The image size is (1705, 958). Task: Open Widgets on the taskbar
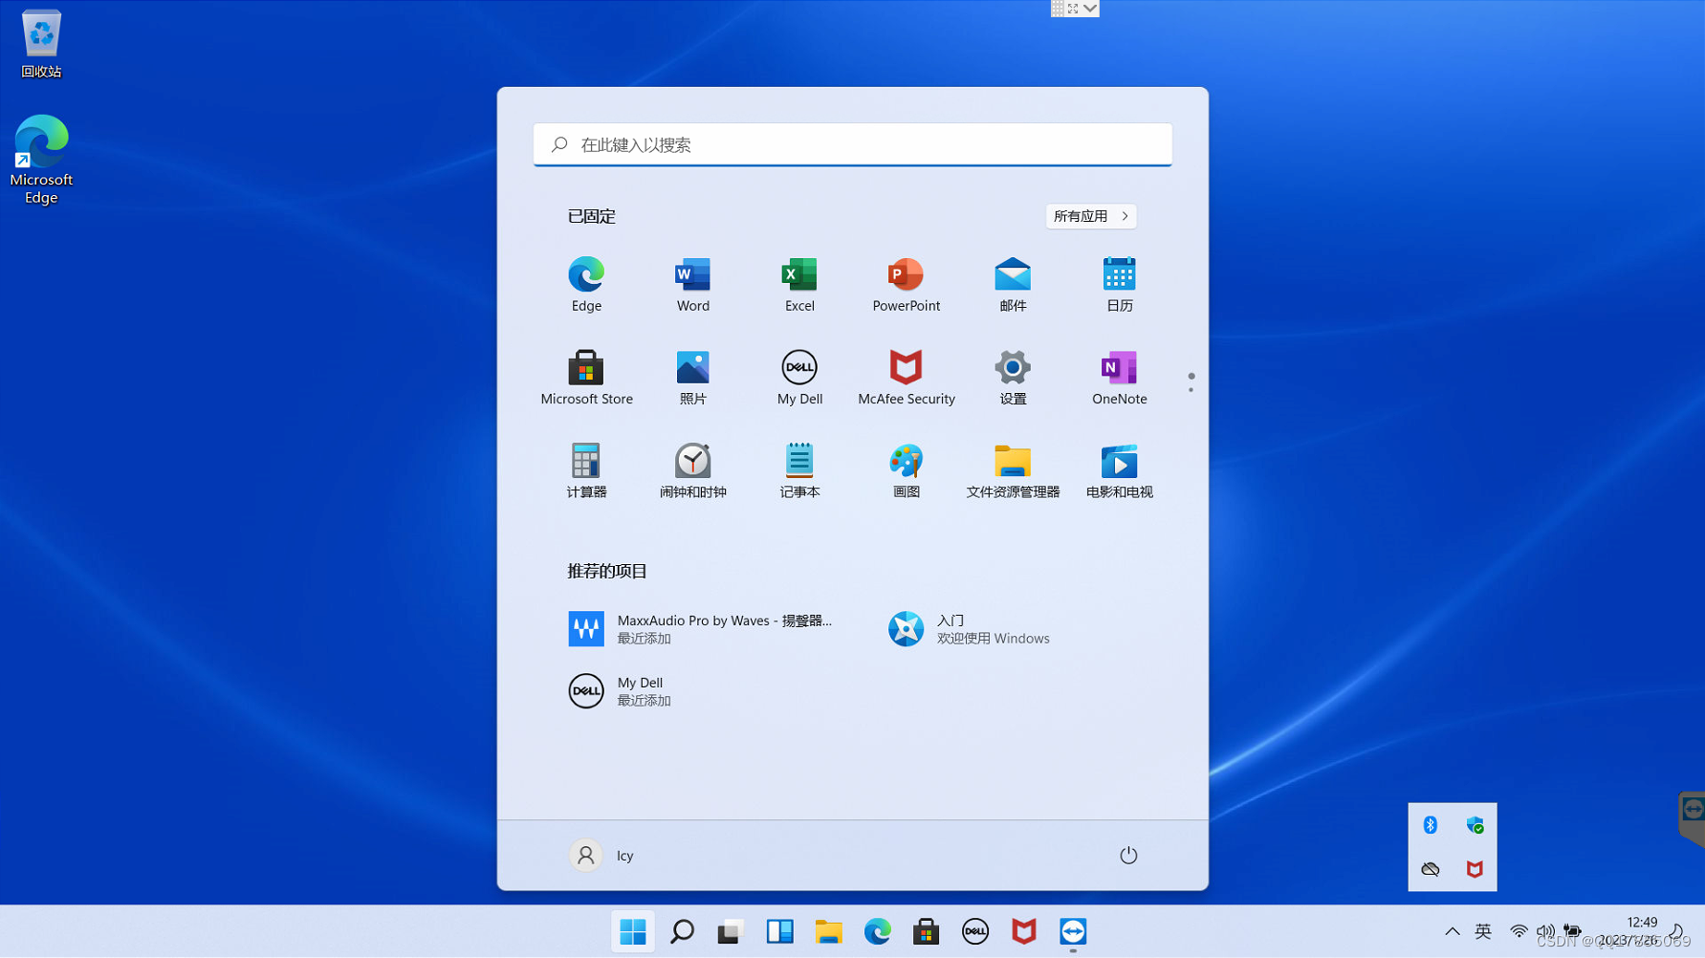779,931
